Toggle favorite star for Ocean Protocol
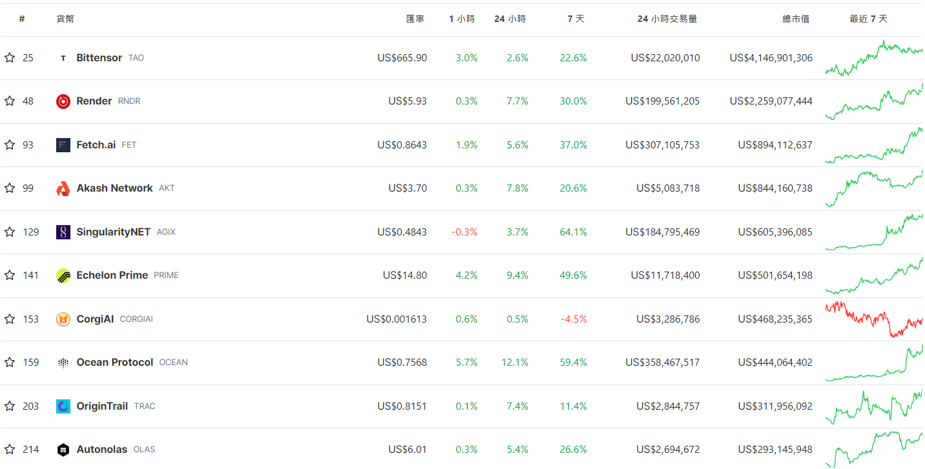Viewport: 925px width, 469px height. tap(10, 363)
